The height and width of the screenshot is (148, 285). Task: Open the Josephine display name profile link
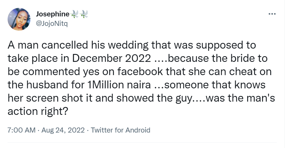tap(53, 14)
